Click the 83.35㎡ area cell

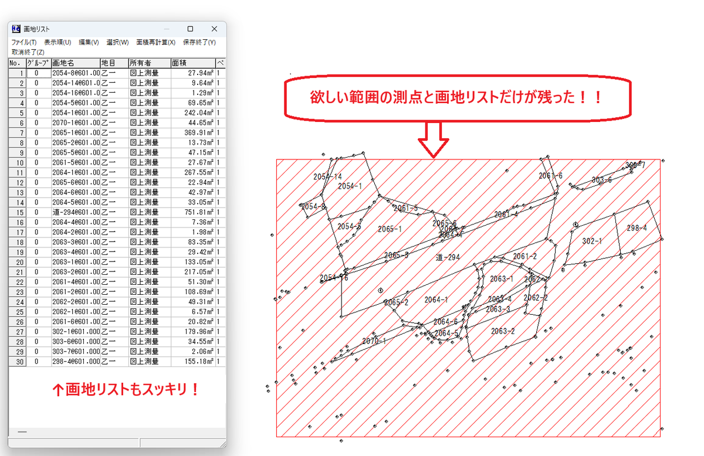[x=193, y=242]
